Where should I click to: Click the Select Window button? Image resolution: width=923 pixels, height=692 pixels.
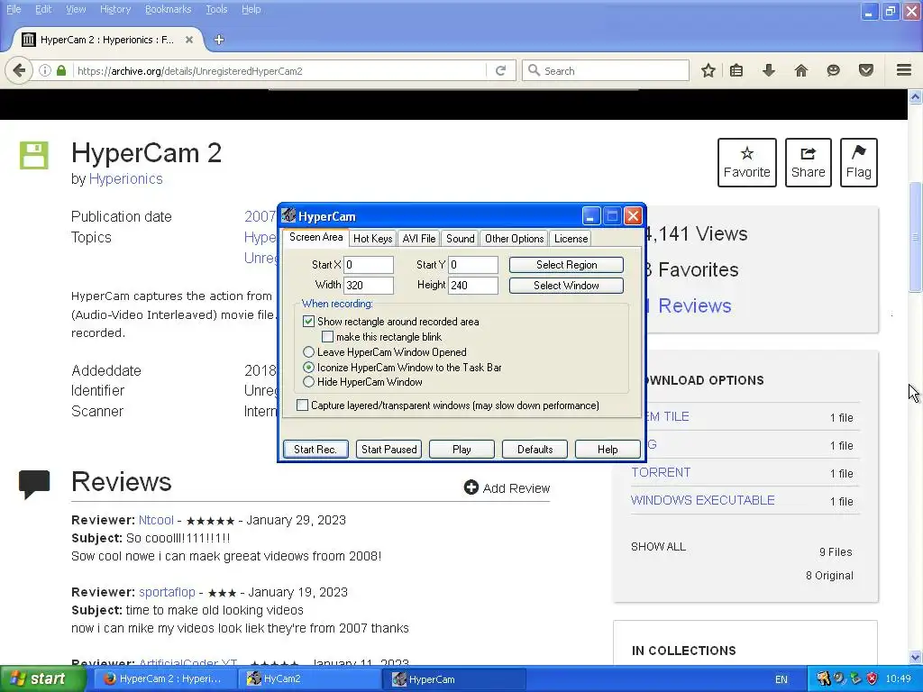(x=566, y=286)
